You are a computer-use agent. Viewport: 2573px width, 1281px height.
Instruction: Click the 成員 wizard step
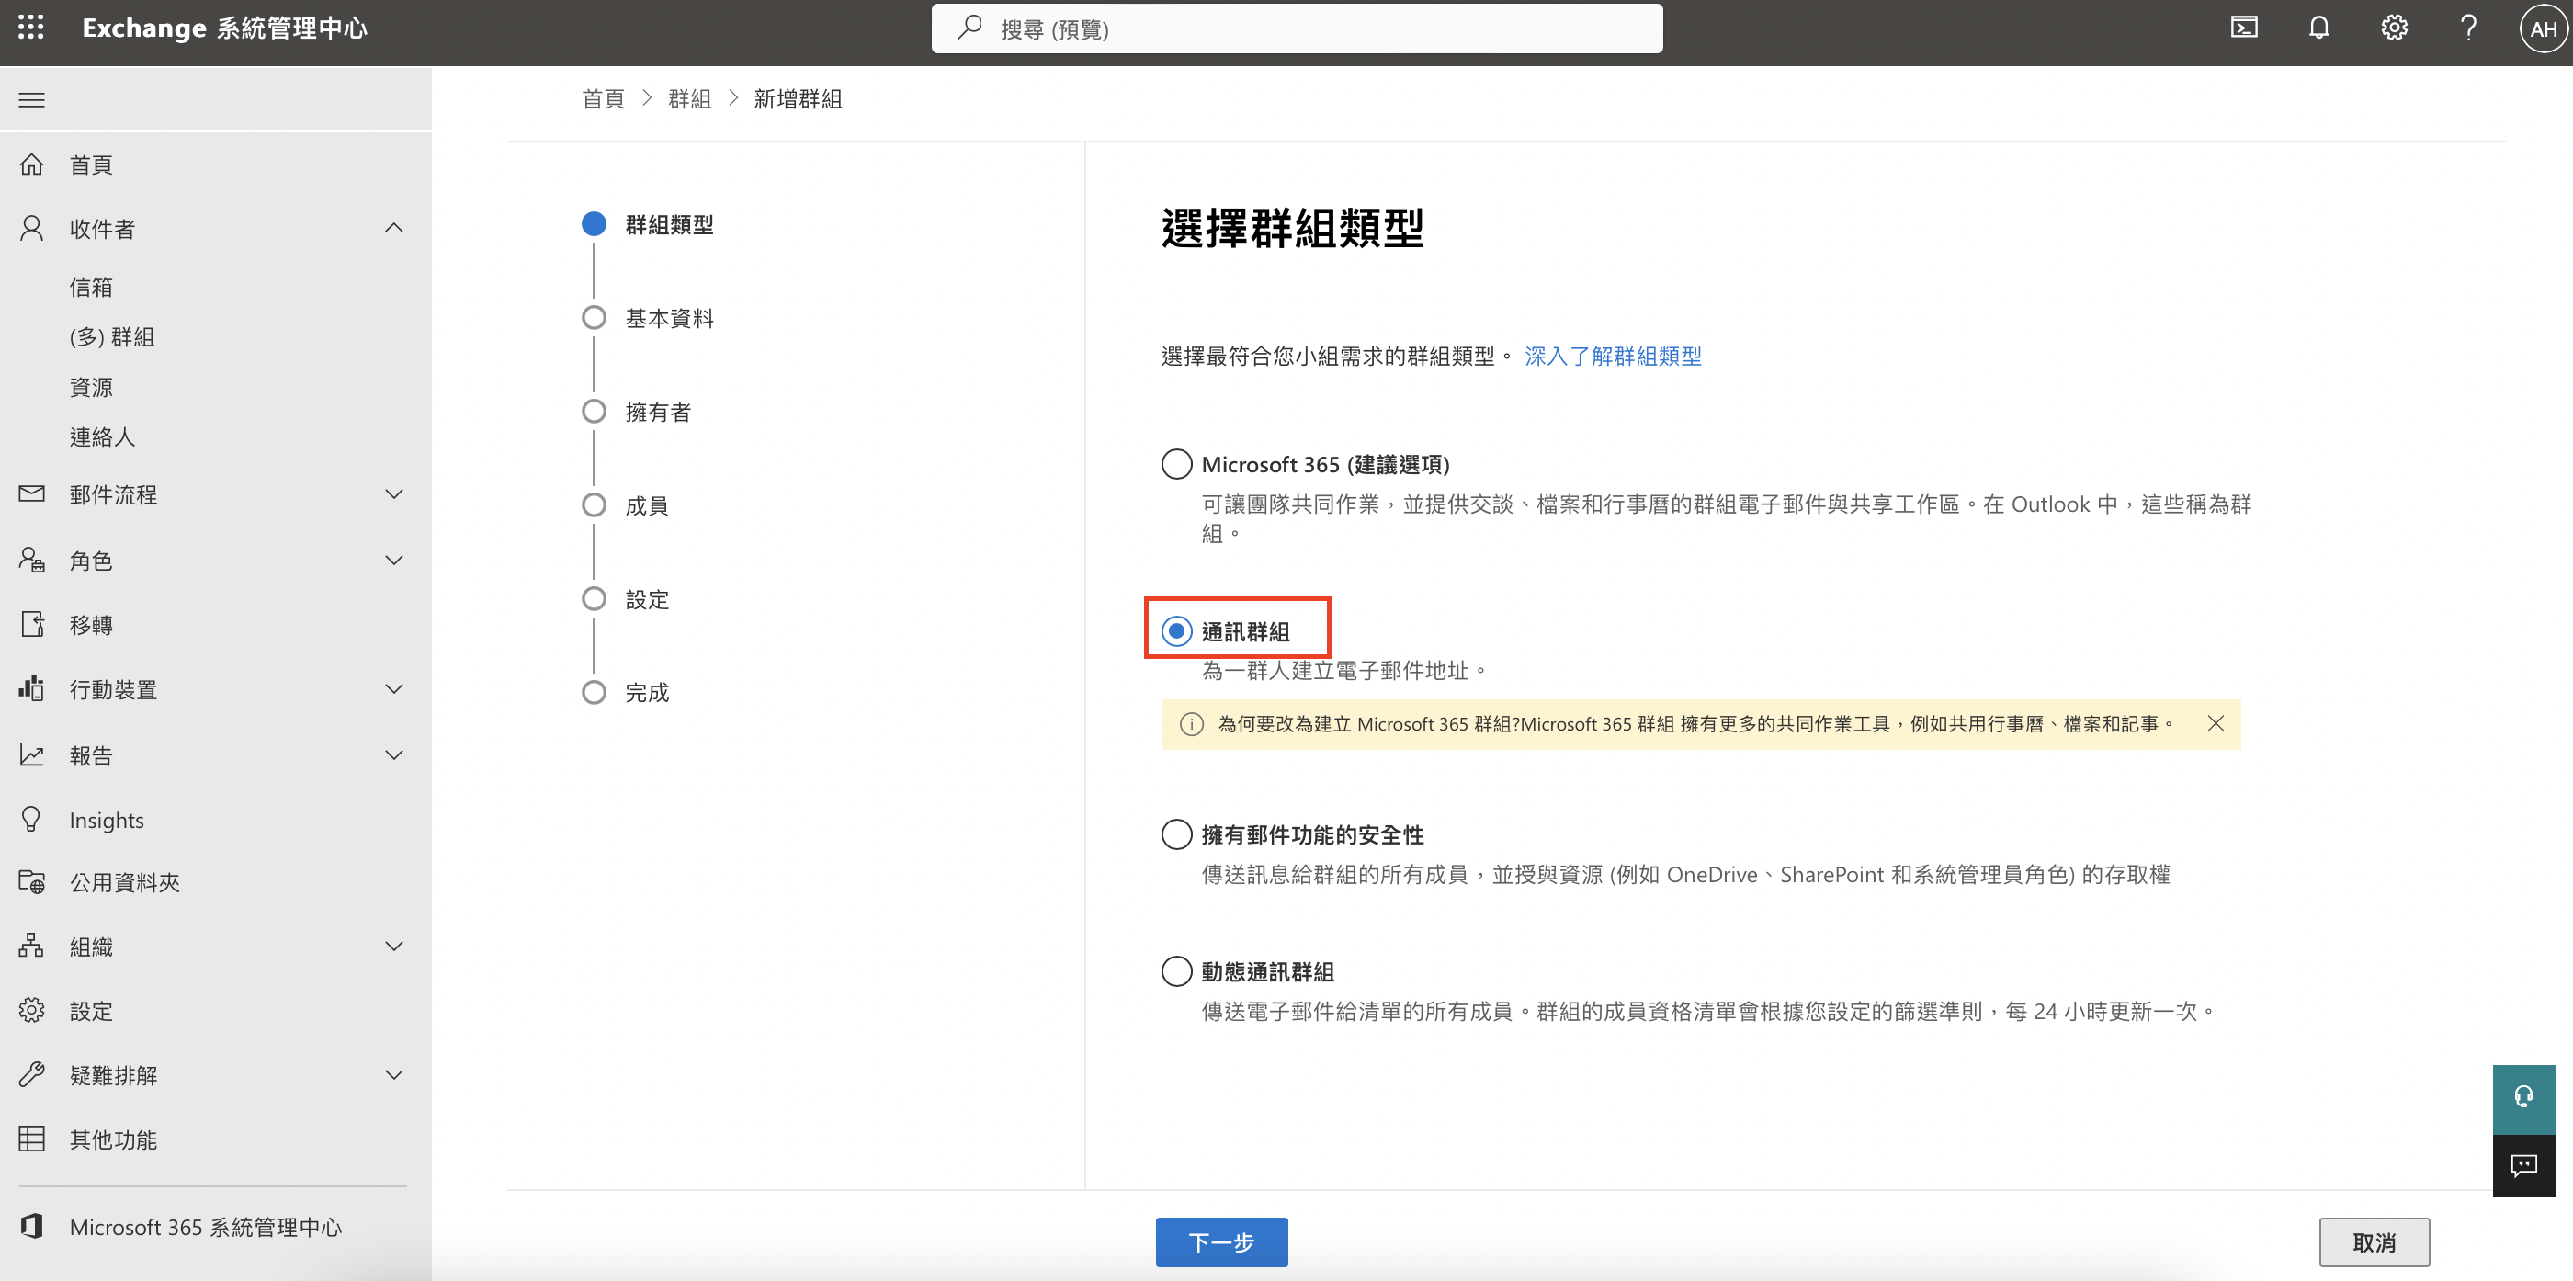click(x=647, y=505)
